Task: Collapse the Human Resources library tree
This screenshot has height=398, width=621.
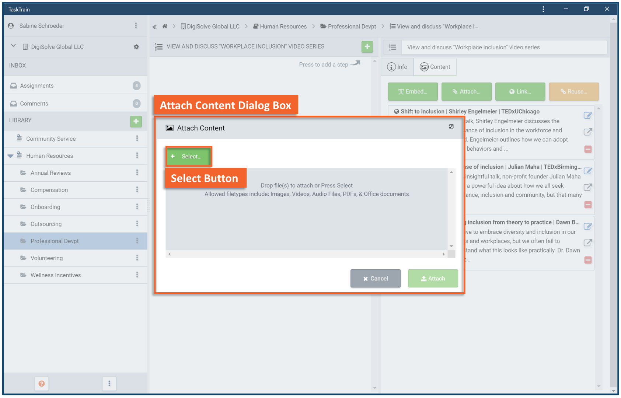Action: (x=11, y=156)
